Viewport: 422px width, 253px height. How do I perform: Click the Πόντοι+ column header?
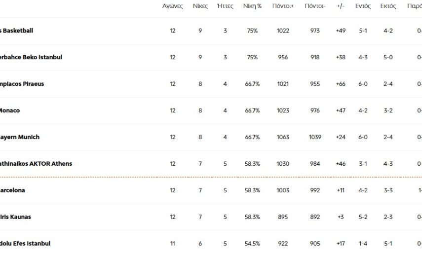pos(283,6)
